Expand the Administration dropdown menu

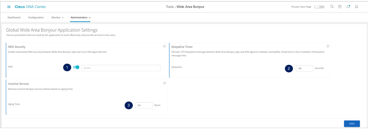(x=80, y=18)
